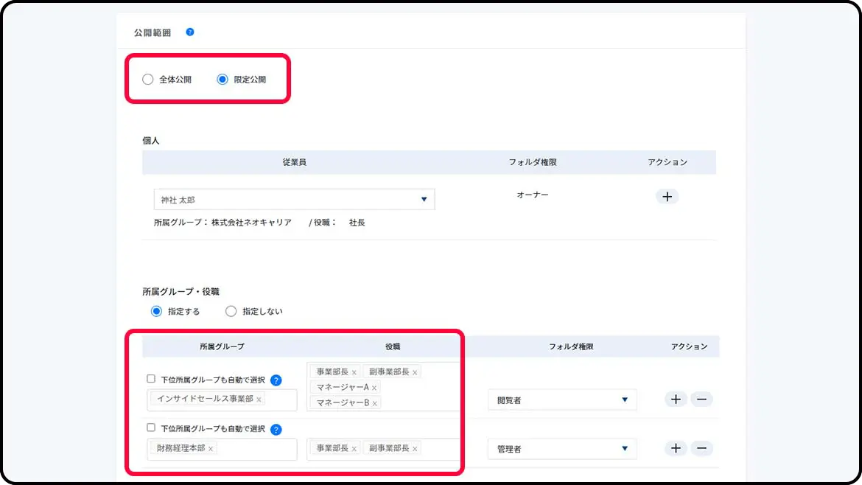
Task: Check 下位所属グループも自動で選択 for インサイドセールス事業部
Action: point(151,379)
